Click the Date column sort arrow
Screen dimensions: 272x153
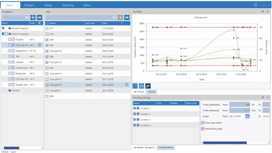pos(122,23)
